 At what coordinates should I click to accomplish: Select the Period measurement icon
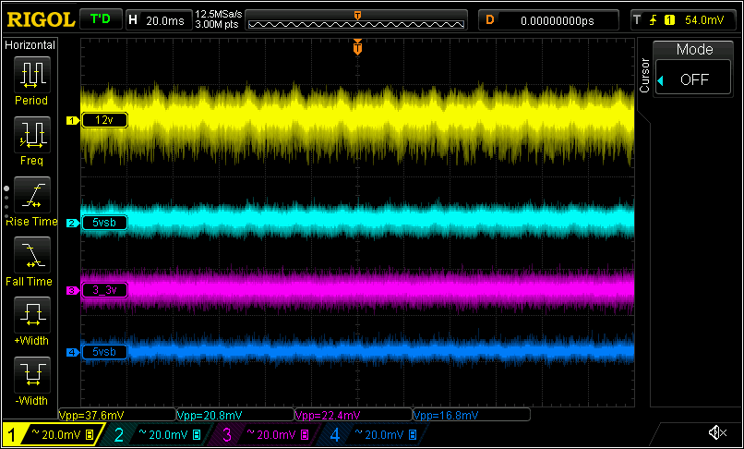[31, 75]
